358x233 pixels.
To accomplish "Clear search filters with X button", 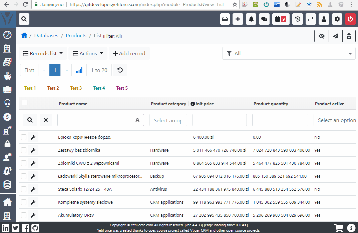I will (46, 120).
